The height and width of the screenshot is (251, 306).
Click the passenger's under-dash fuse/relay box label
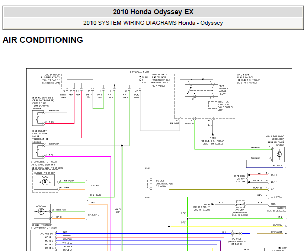pos(161,80)
